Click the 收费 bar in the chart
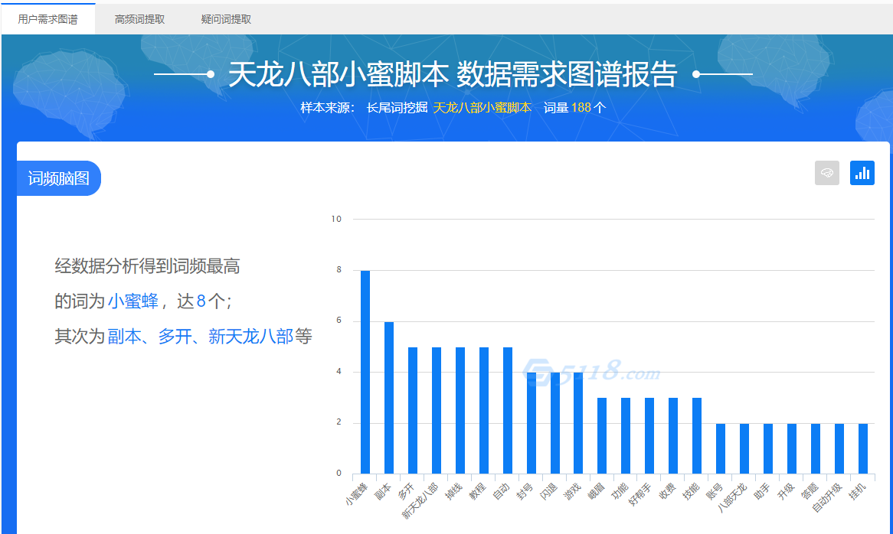The height and width of the screenshot is (534, 893). (673, 435)
